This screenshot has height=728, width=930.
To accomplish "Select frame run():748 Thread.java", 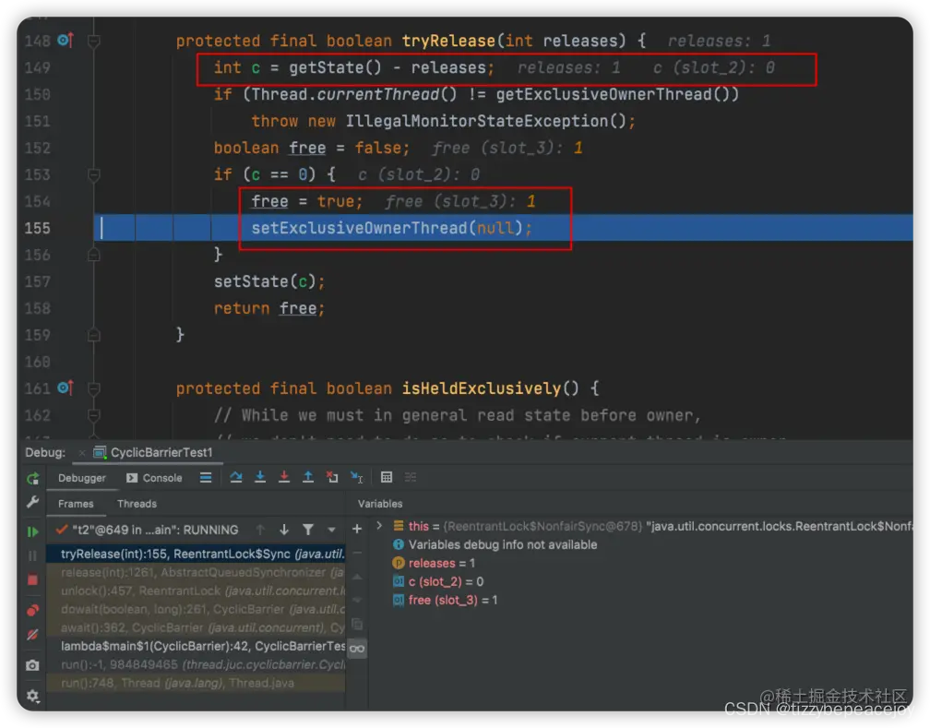I will pos(196,683).
